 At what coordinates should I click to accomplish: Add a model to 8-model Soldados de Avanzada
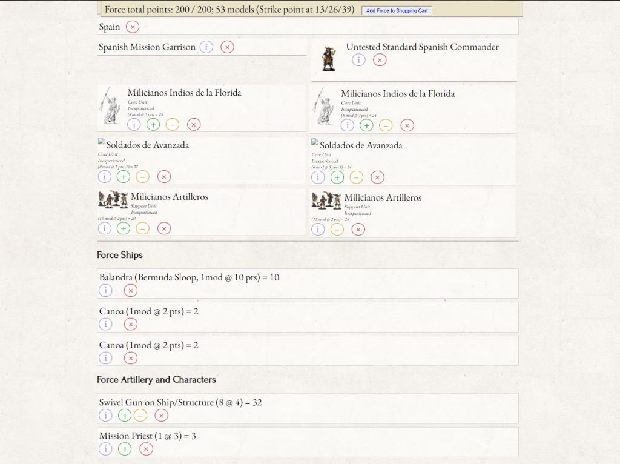(x=124, y=177)
